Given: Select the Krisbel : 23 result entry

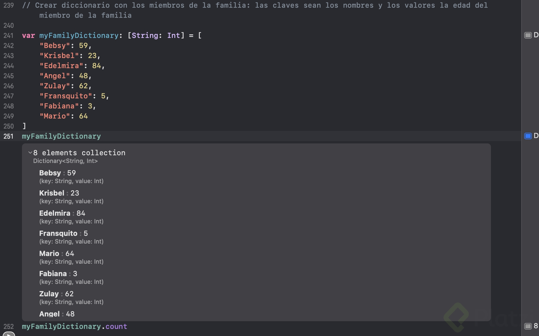Looking at the screenshot, I should [59, 193].
